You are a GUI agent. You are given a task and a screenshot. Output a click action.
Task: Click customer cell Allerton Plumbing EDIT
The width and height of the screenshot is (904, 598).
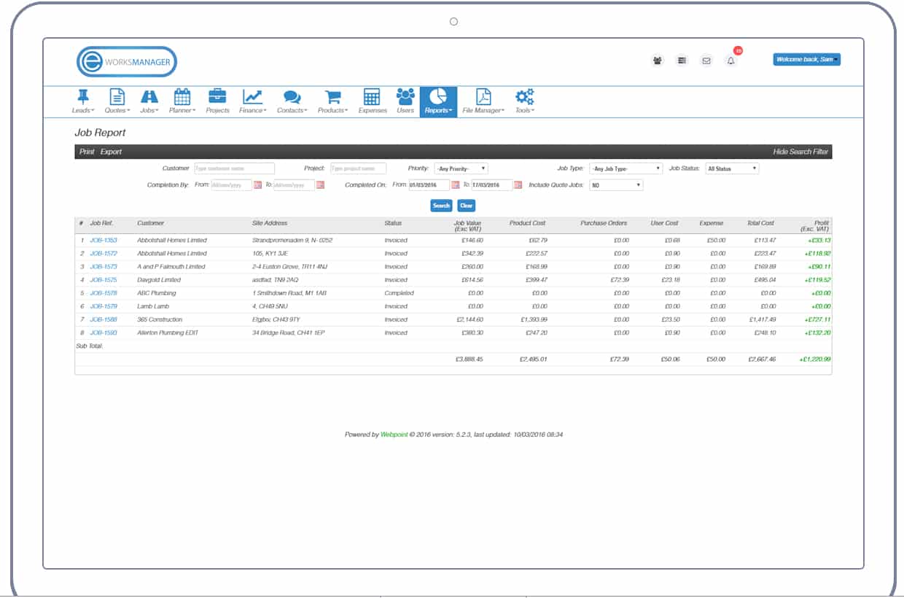[168, 333]
